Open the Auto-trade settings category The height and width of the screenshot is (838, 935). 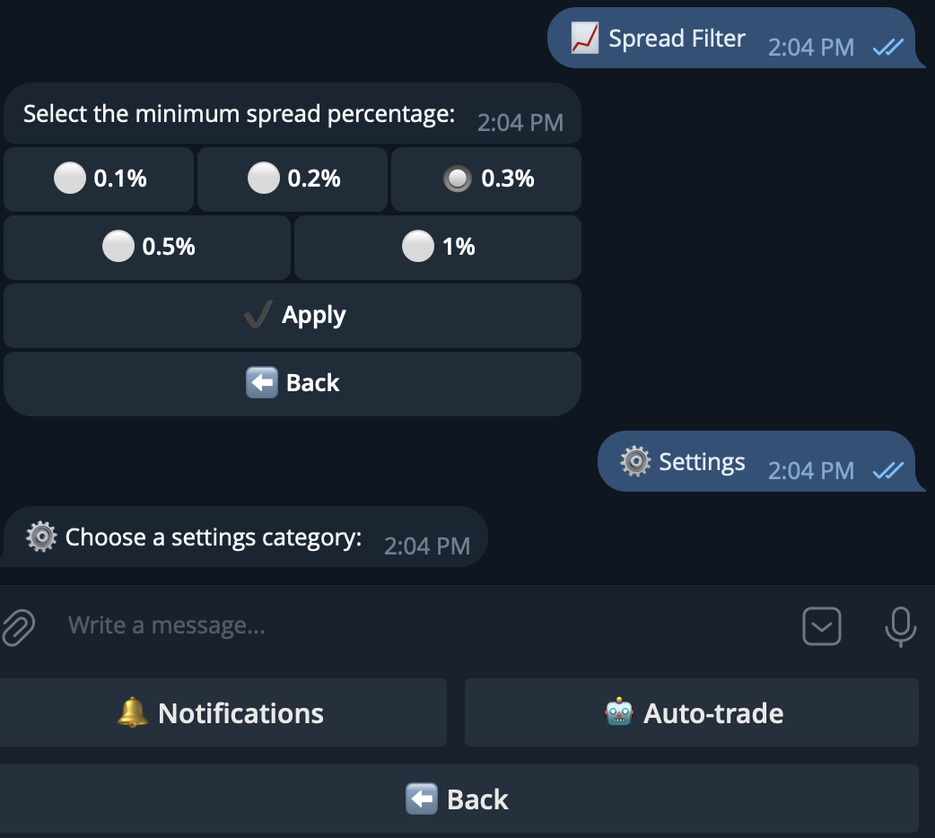692,712
